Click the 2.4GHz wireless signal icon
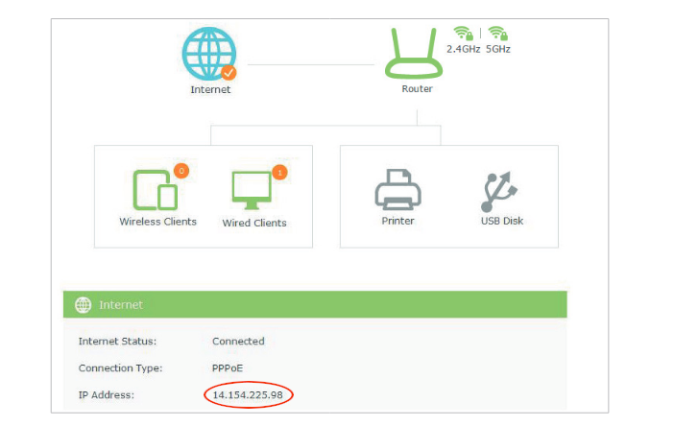 [x=463, y=35]
